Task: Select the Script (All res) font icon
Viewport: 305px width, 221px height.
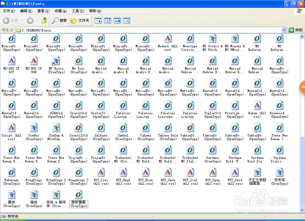Action: click(12, 128)
